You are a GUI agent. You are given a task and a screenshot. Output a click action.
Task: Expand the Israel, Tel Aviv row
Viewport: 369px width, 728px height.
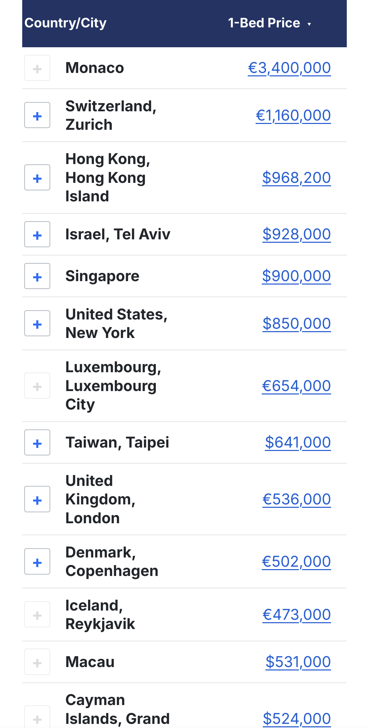click(37, 235)
